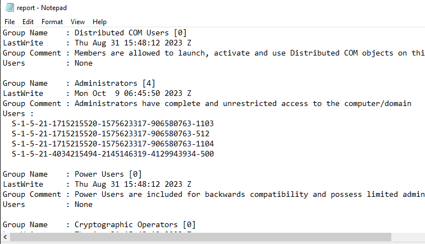The image size is (425, 244).
Task: Open the Edit menu
Action: click(28, 22)
